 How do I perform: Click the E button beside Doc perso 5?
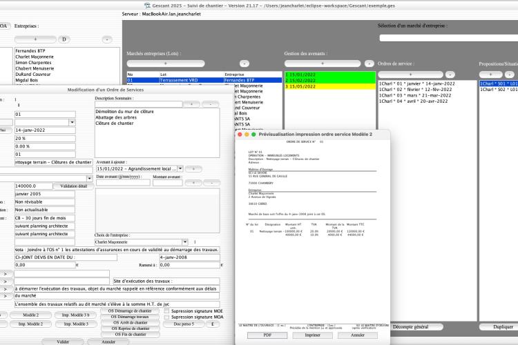[x=213, y=324]
